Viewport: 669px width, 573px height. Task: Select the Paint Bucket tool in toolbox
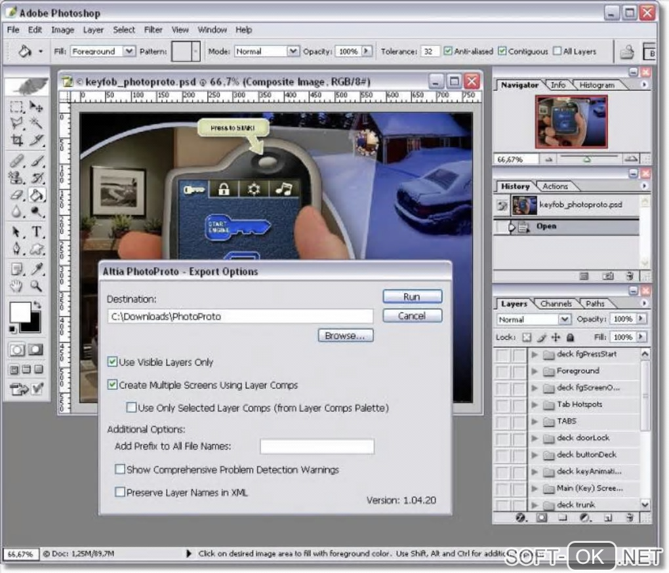[37, 195]
